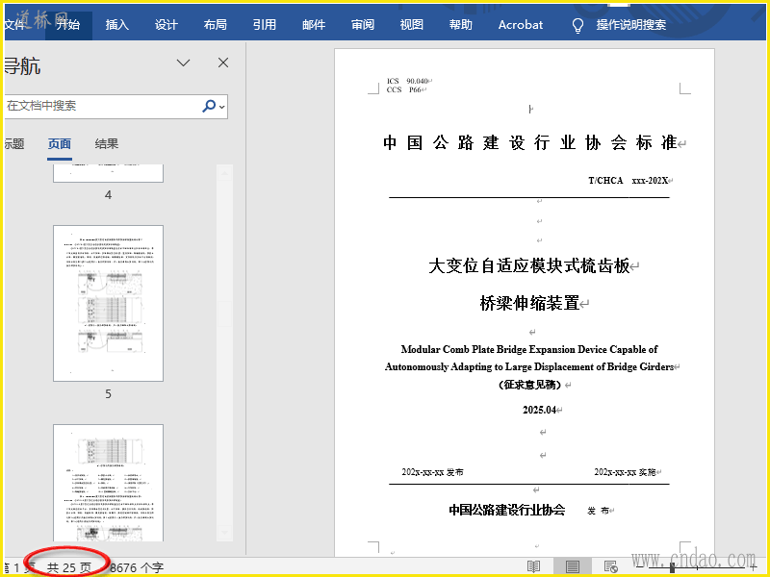The height and width of the screenshot is (577, 770).
Task: Click the heading 中国公路建设行业协会标准
Action: tap(530, 142)
